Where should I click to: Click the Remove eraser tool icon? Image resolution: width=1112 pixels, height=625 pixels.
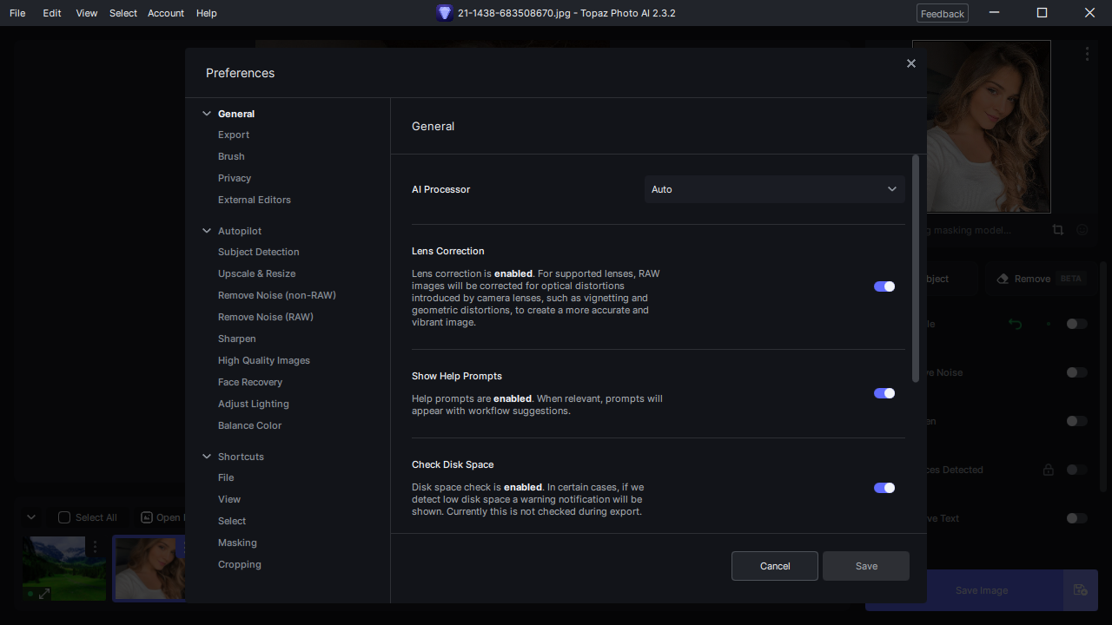[x=1003, y=279]
